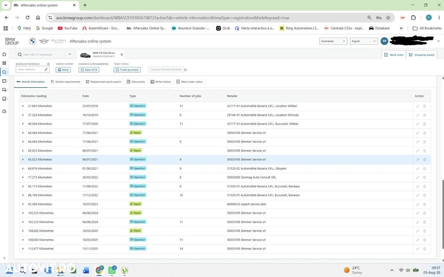Click the BMW logo in header
Viewport: 444px width, 277px height.
tap(32, 41)
